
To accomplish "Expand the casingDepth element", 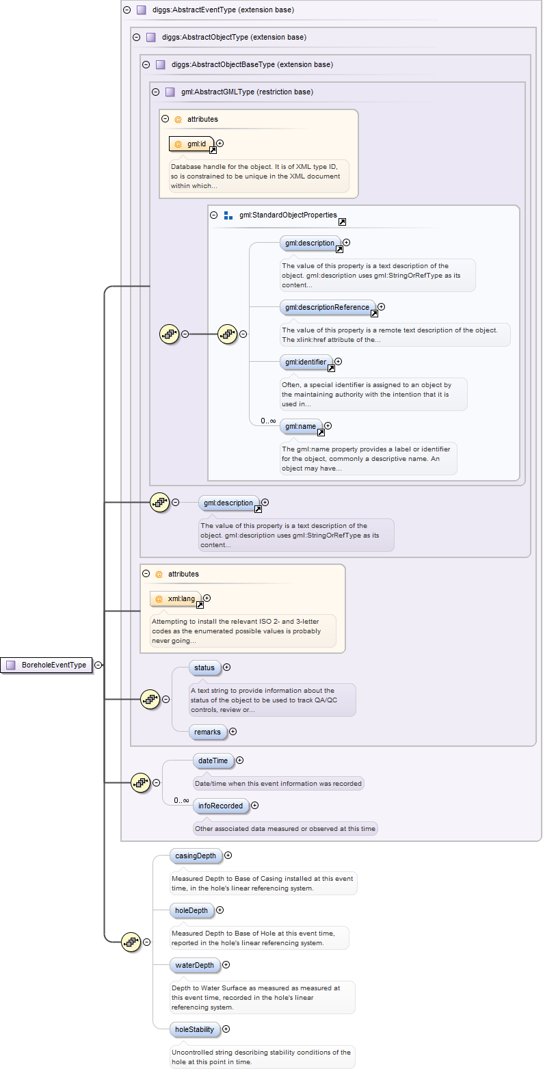I will point(228,855).
